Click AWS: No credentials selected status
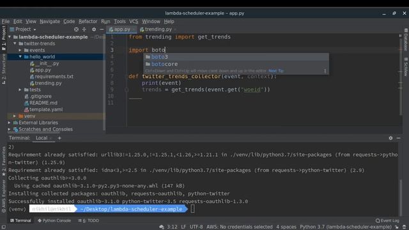Screen dimensions: 409x230 click(240, 227)
